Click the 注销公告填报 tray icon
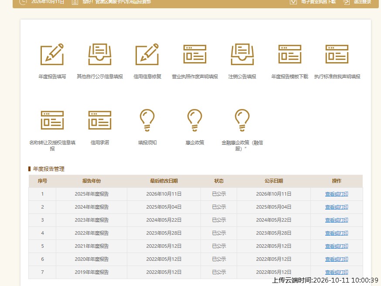The height and width of the screenshot is (286, 381). [242, 54]
